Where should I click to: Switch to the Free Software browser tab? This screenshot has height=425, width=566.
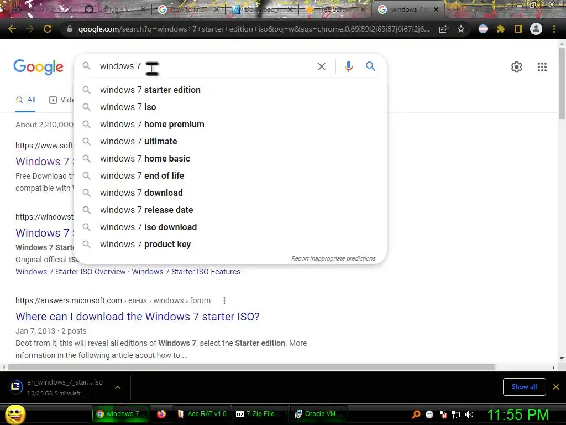tap(336, 10)
